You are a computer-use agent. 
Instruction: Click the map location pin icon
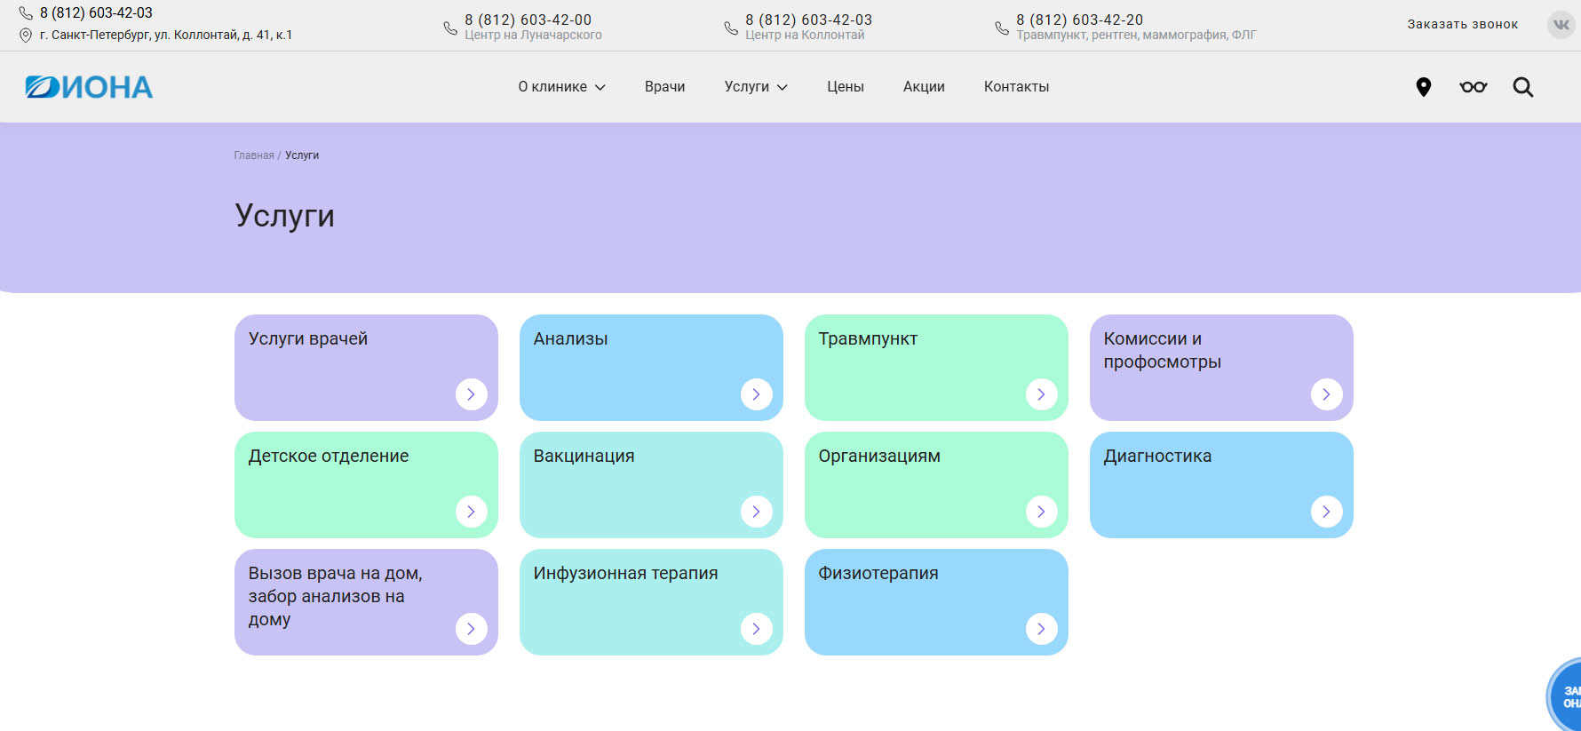click(1423, 87)
